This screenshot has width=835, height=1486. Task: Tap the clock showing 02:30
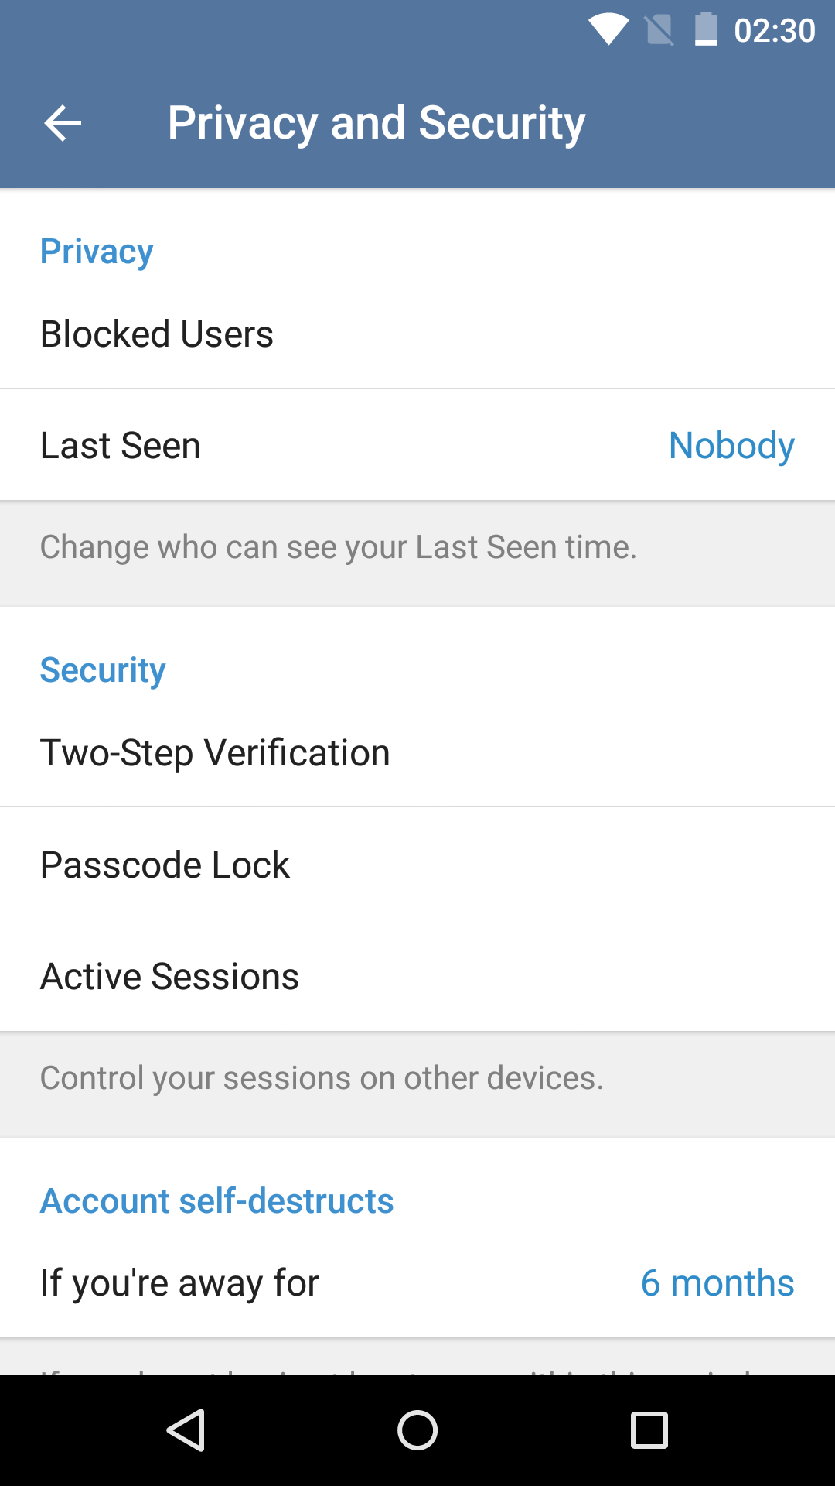pyautogui.click(x=774, y=31)
